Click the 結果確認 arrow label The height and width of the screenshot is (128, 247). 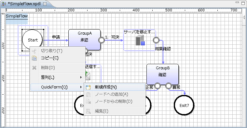point(163,49)
